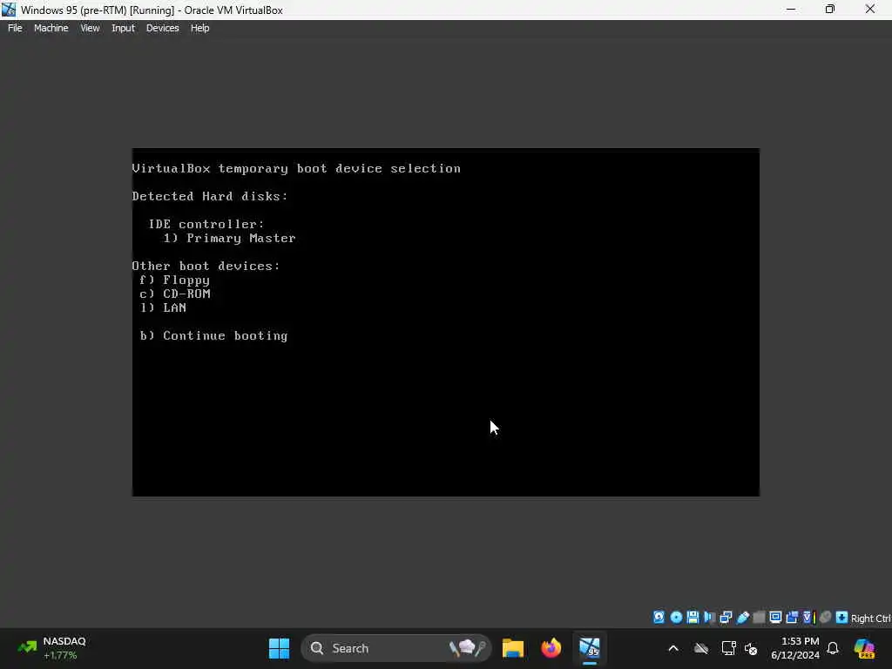
Task: Click the USB devices status icon
Action: 742,618
